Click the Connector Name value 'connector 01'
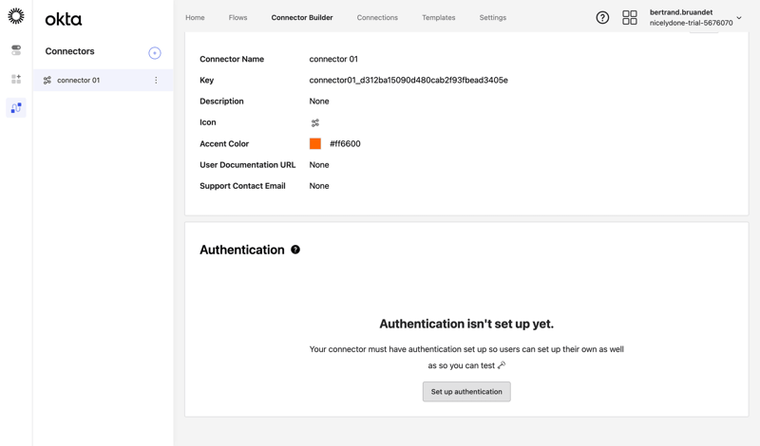Image resolution: width=760 pixels, height=446 pixels. 333,59
